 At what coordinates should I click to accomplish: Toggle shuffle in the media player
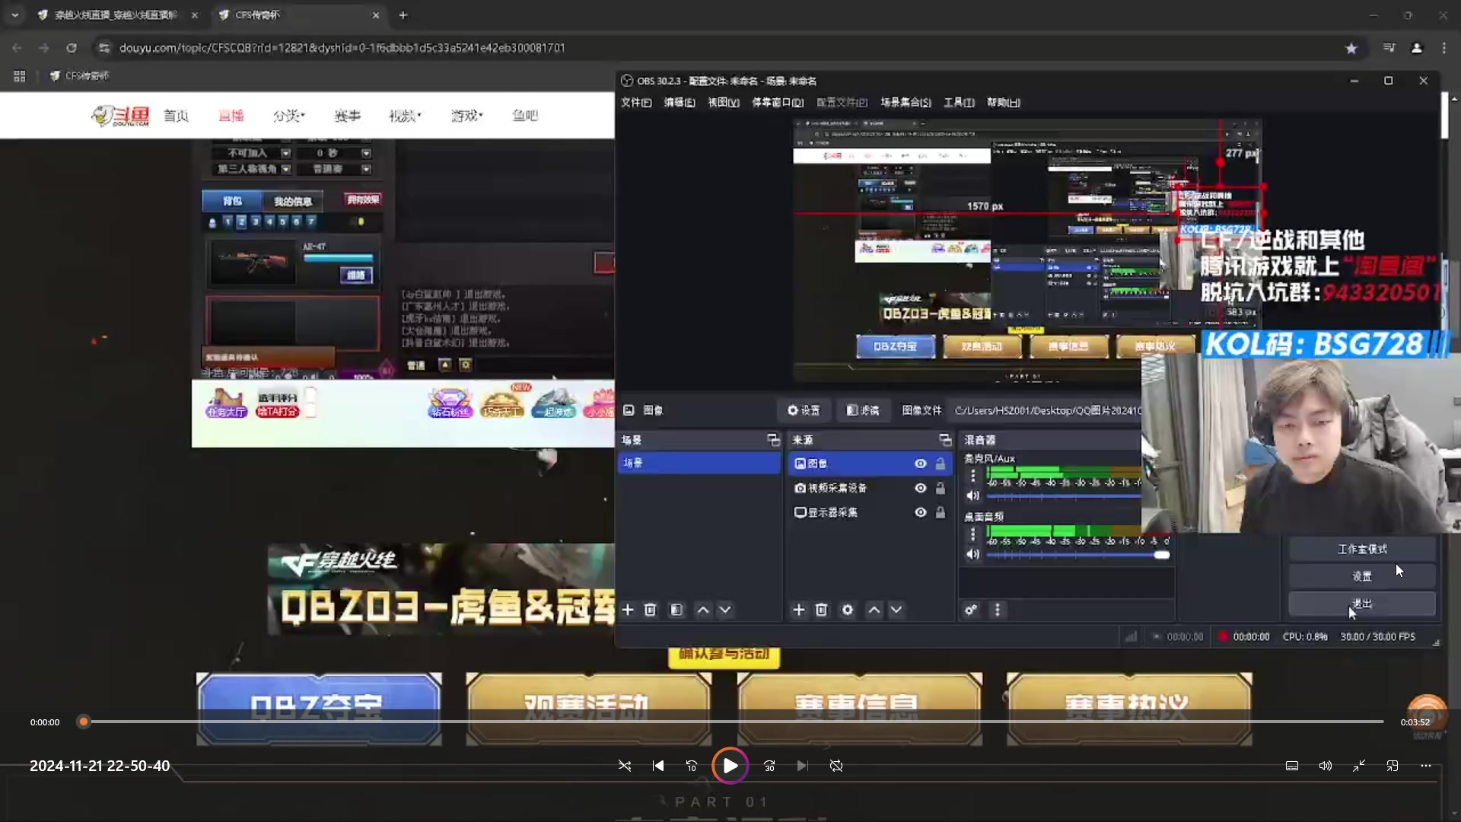click(x=625, y=766)
